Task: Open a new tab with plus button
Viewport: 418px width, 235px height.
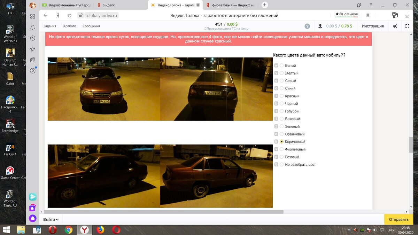Action: tap(264, 5)
